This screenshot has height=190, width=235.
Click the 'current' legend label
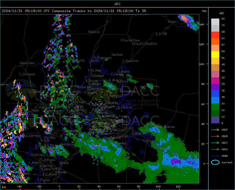tap(227, 162)
